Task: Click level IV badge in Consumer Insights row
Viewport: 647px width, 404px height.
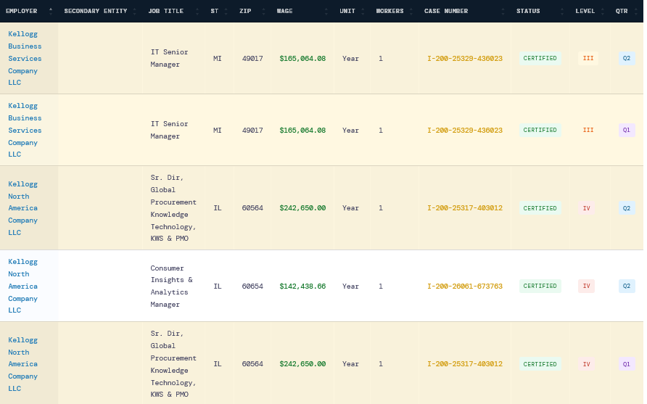Action: (x=586, y=286)
